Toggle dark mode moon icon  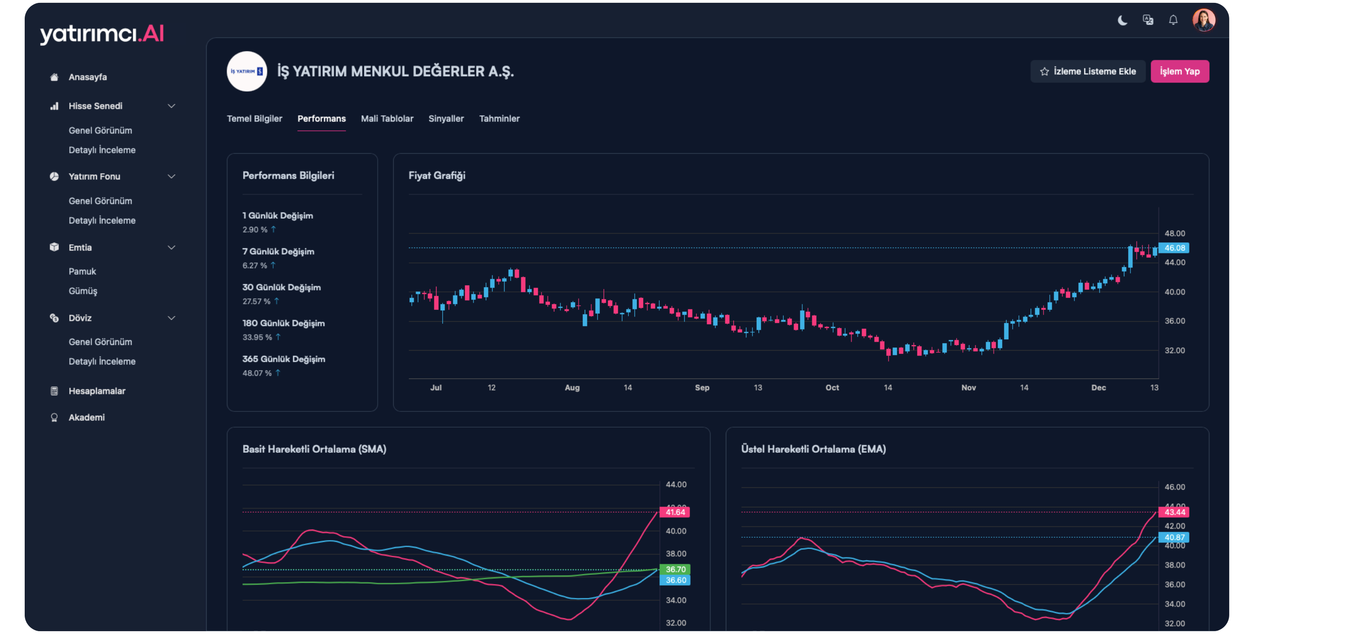click(1122, 20)
